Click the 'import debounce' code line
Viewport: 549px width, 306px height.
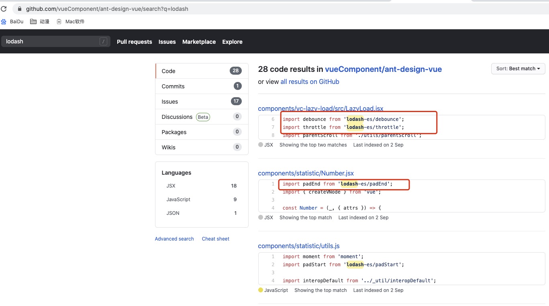343,119
